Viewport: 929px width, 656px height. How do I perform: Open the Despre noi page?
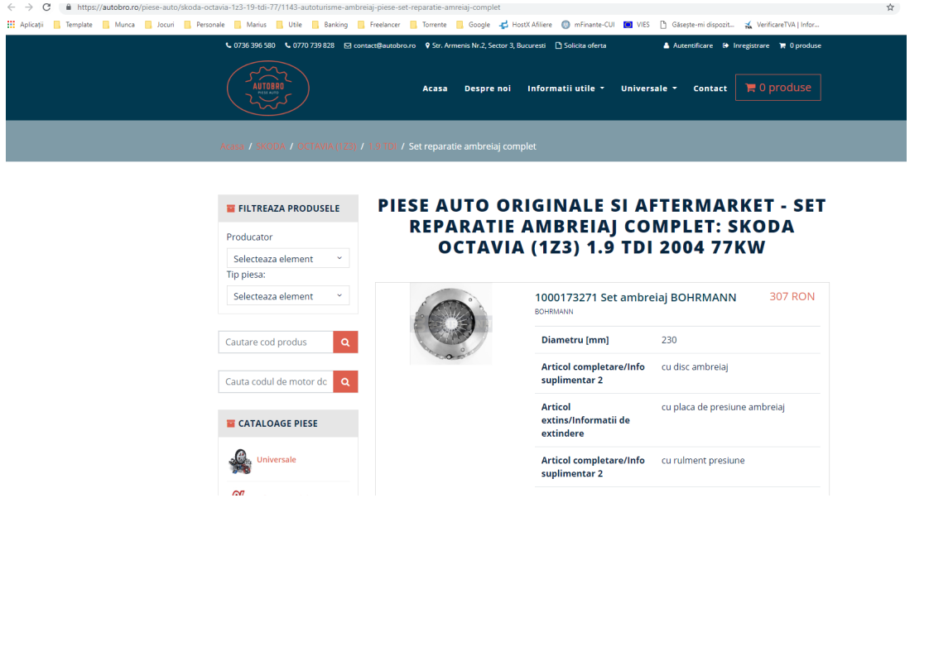488,89
